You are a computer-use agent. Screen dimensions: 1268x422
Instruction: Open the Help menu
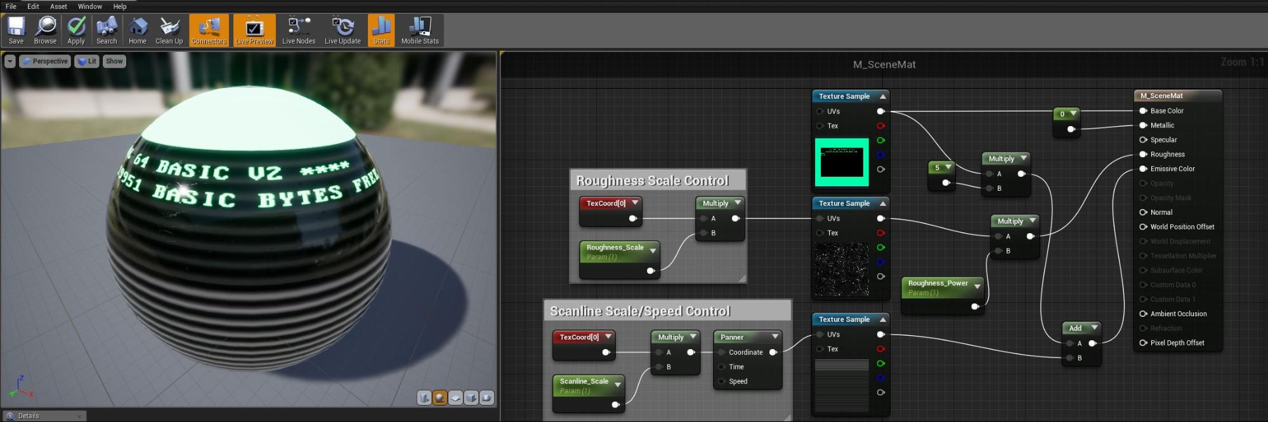click(120, 6)
